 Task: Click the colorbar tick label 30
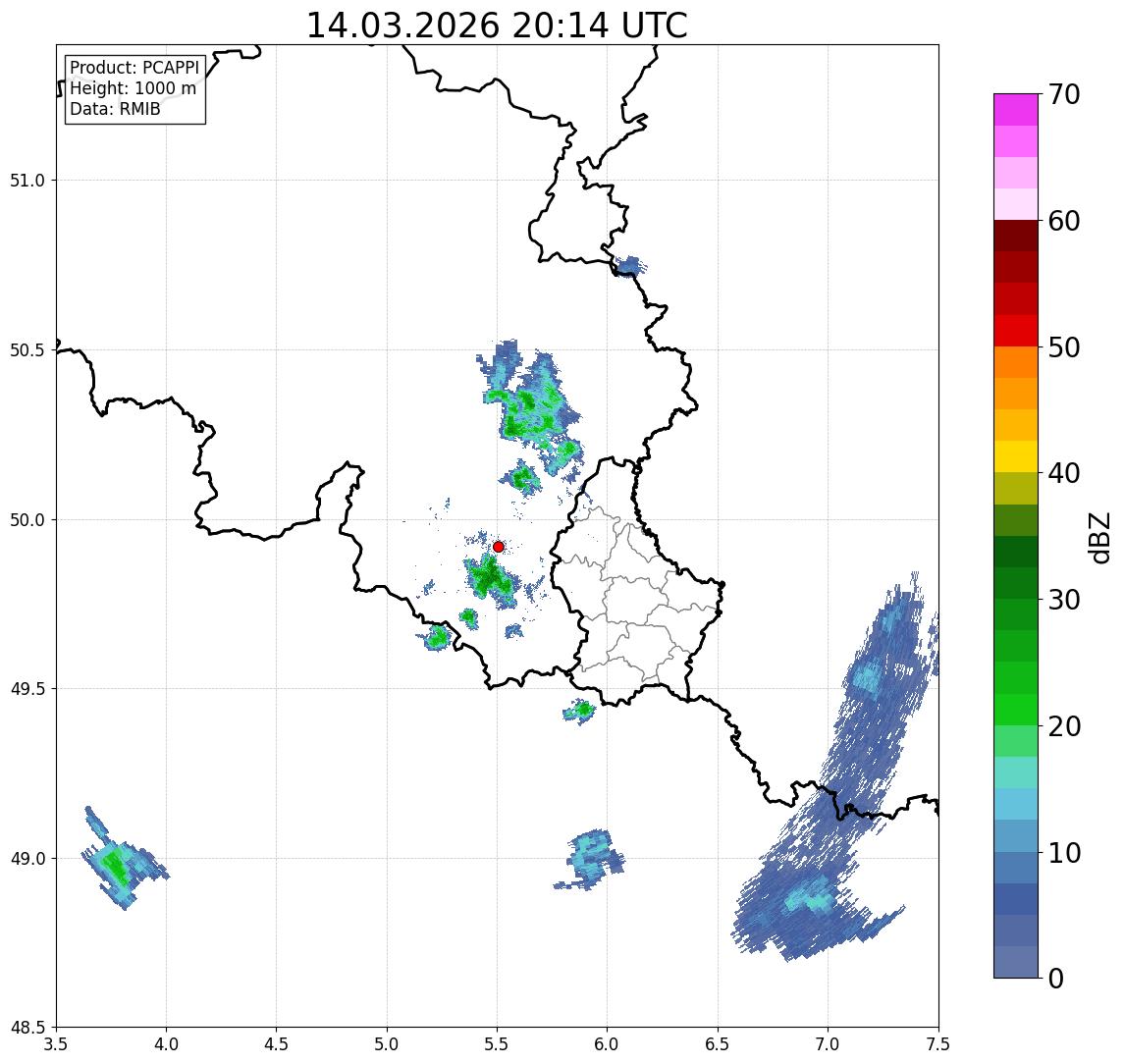pos(1064,600)
